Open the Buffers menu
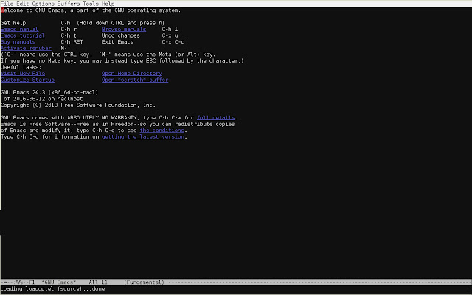Screen dimensions: 472x295 (x=69, y=4)
